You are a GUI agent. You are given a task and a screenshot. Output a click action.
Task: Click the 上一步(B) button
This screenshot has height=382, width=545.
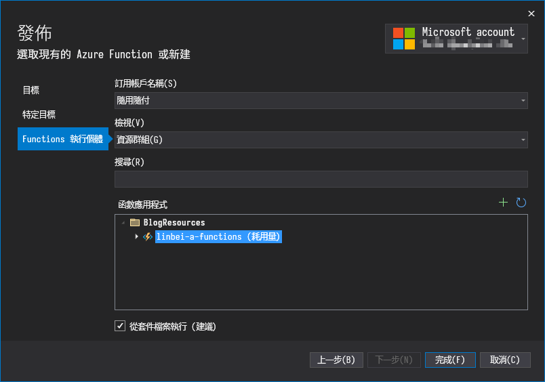[336, 360]
